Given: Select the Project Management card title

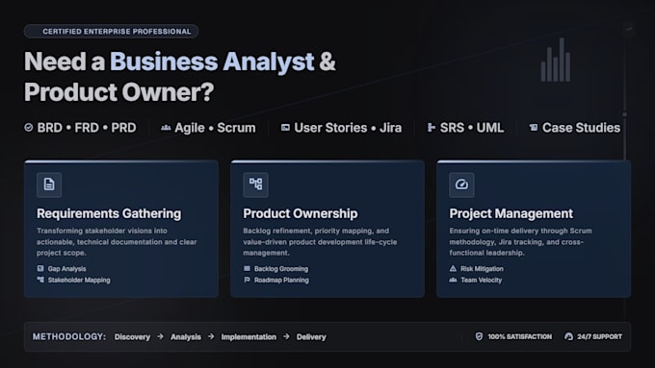Looking at the screenshot, I should point(511,213).
